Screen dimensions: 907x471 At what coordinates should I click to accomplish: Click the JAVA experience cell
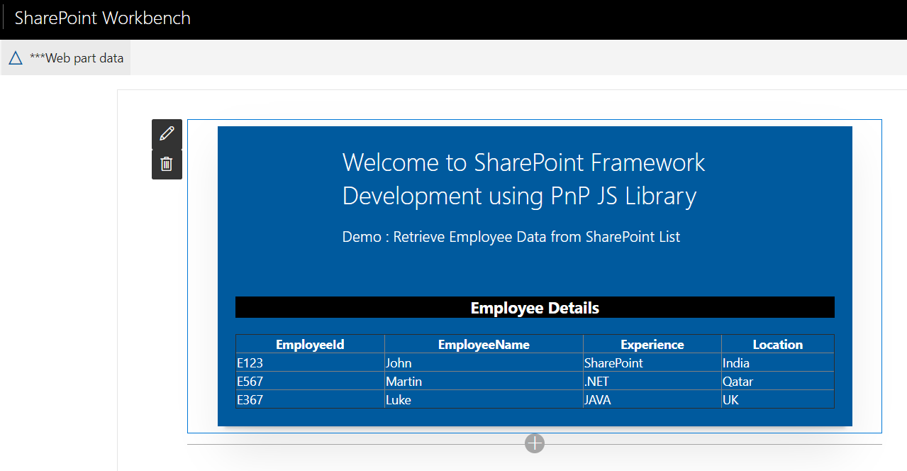click(652, 399)
